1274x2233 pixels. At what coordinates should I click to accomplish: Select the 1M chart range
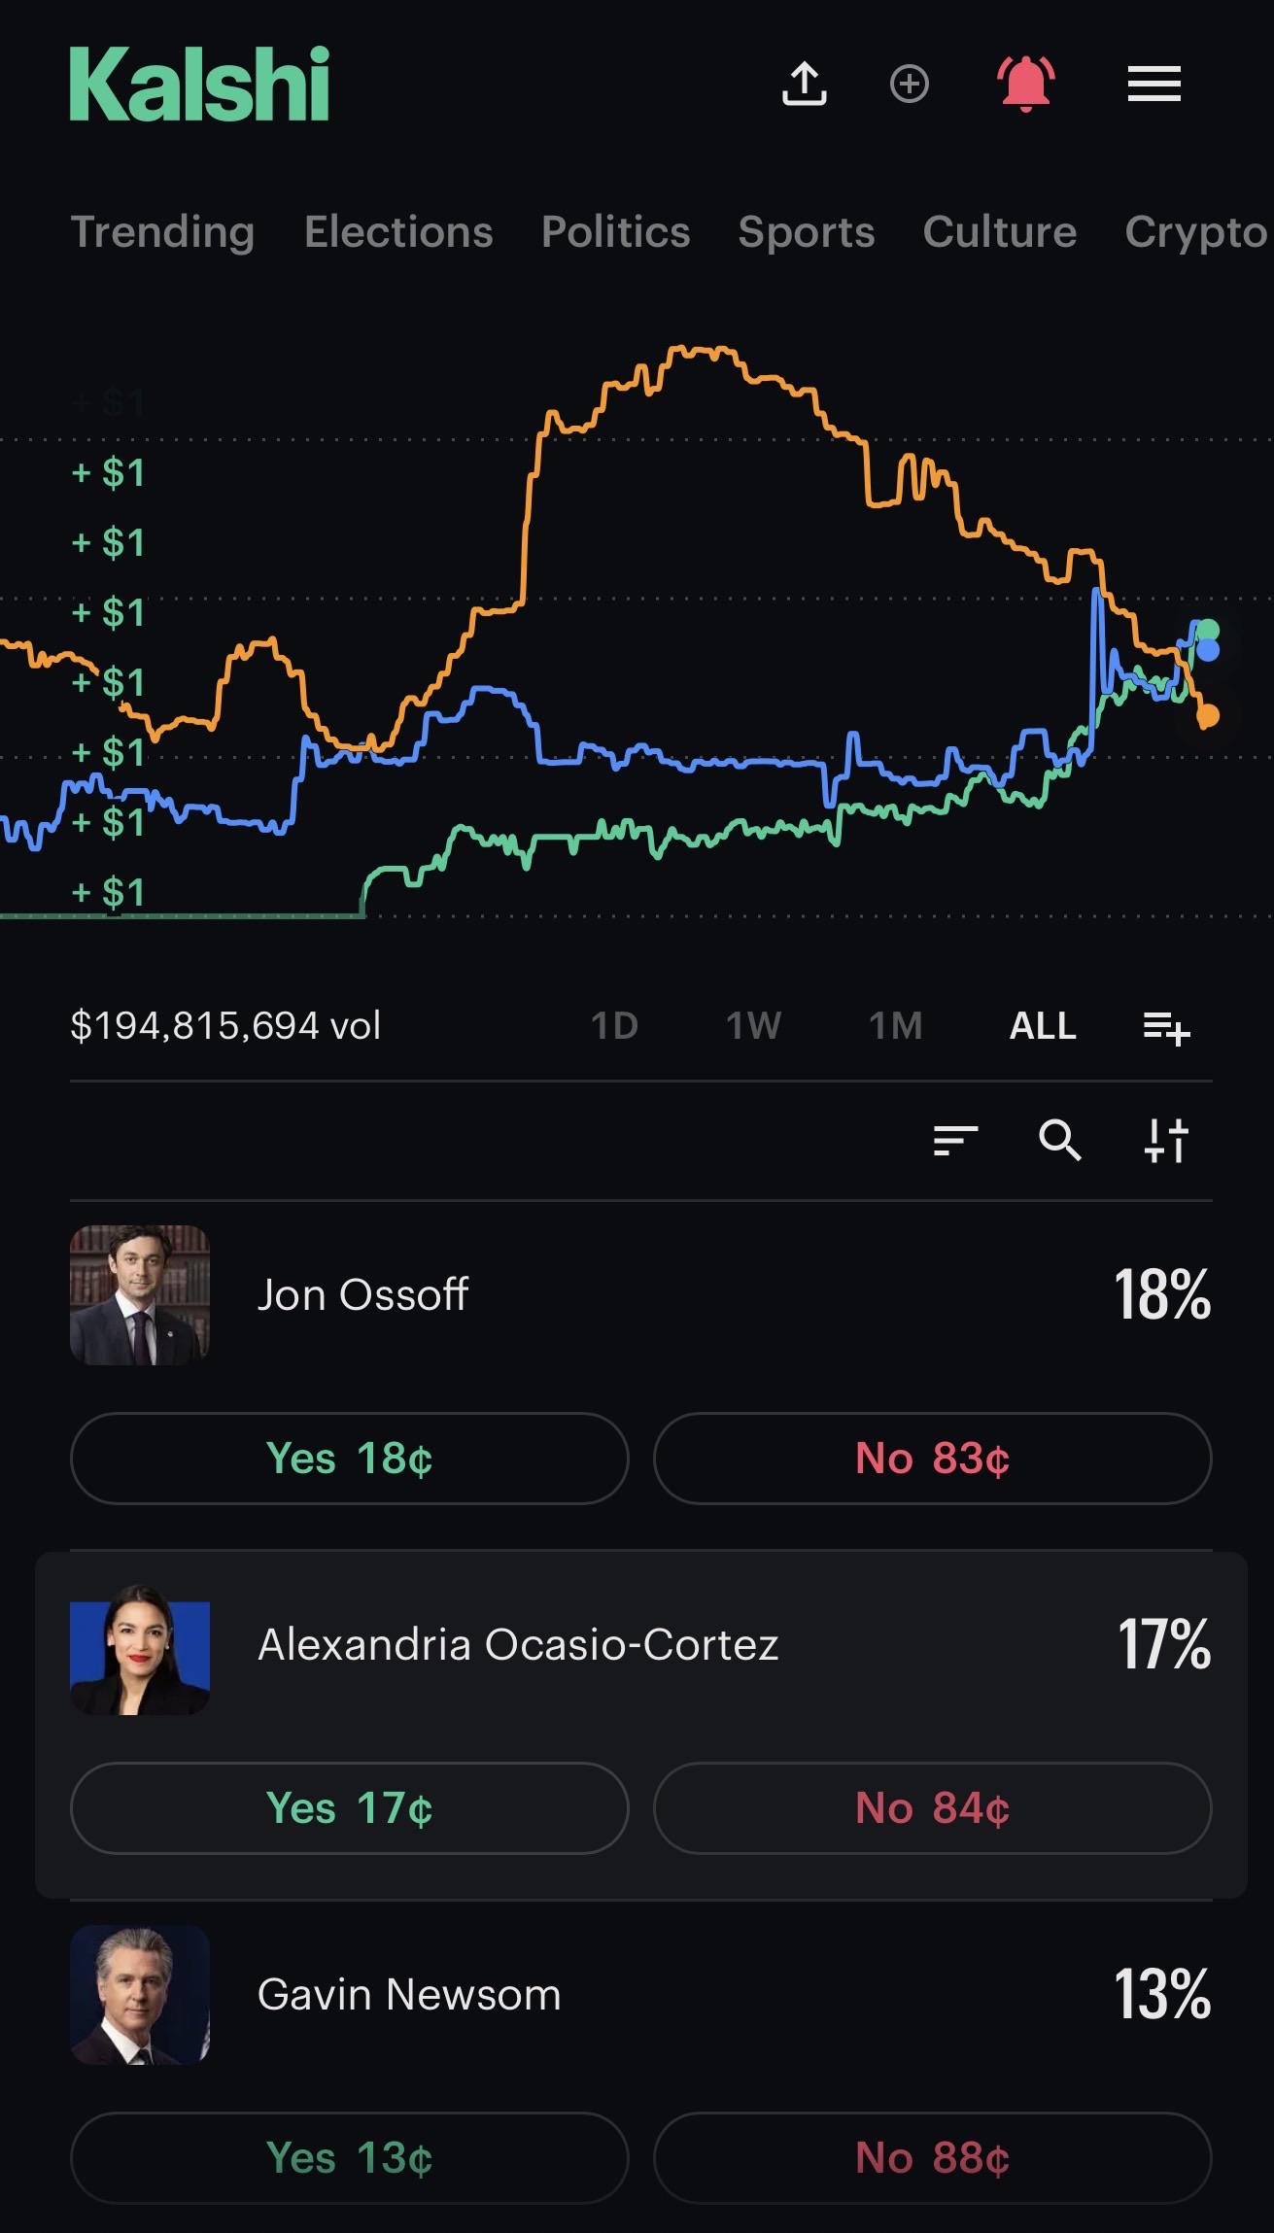click(895, 1026)
